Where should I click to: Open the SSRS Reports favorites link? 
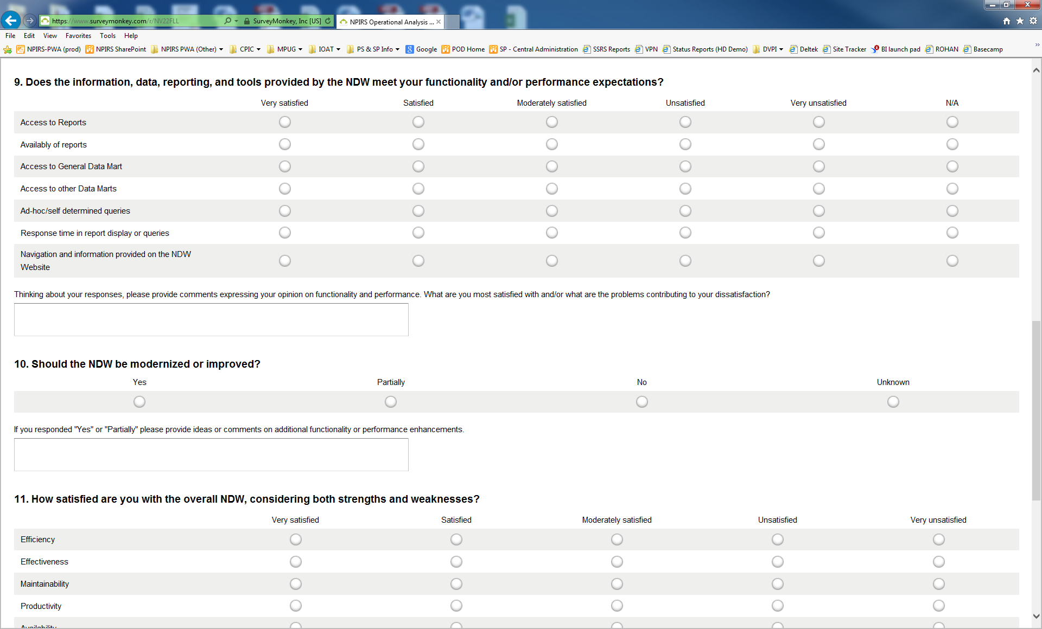(x=611, y=49)
